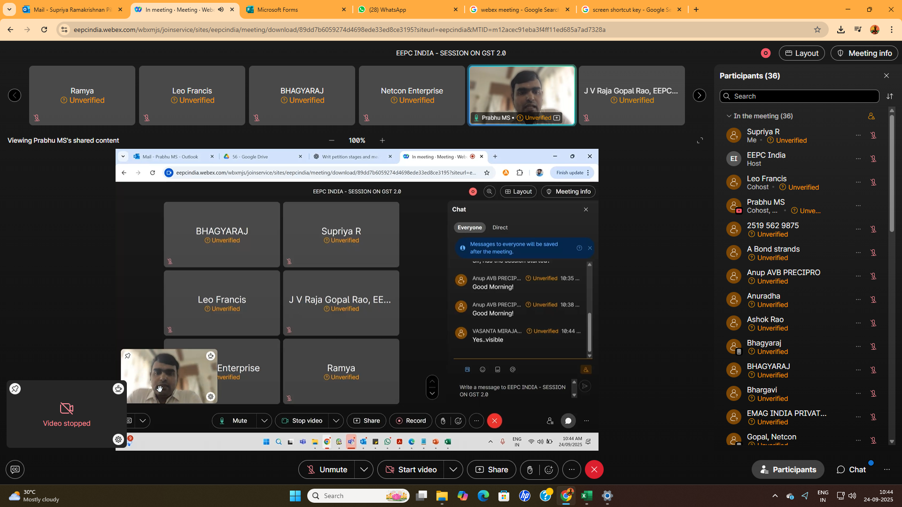Click the recording indicator icon

click(x=766, y=54)
